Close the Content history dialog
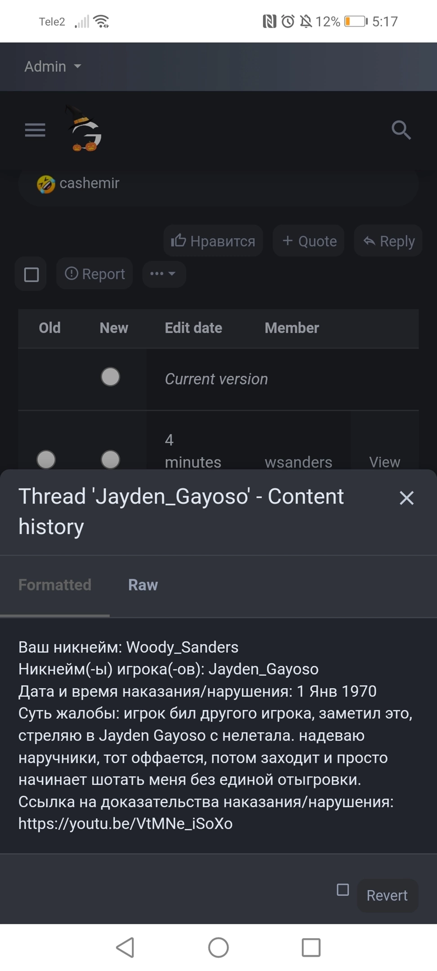This screenshot has width=437, height=971. tap(406, 498)
